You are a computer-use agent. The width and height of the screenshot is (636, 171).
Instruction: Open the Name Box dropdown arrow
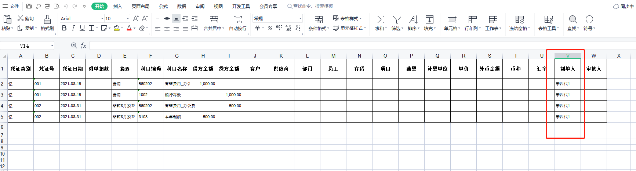tap(52, 46)
